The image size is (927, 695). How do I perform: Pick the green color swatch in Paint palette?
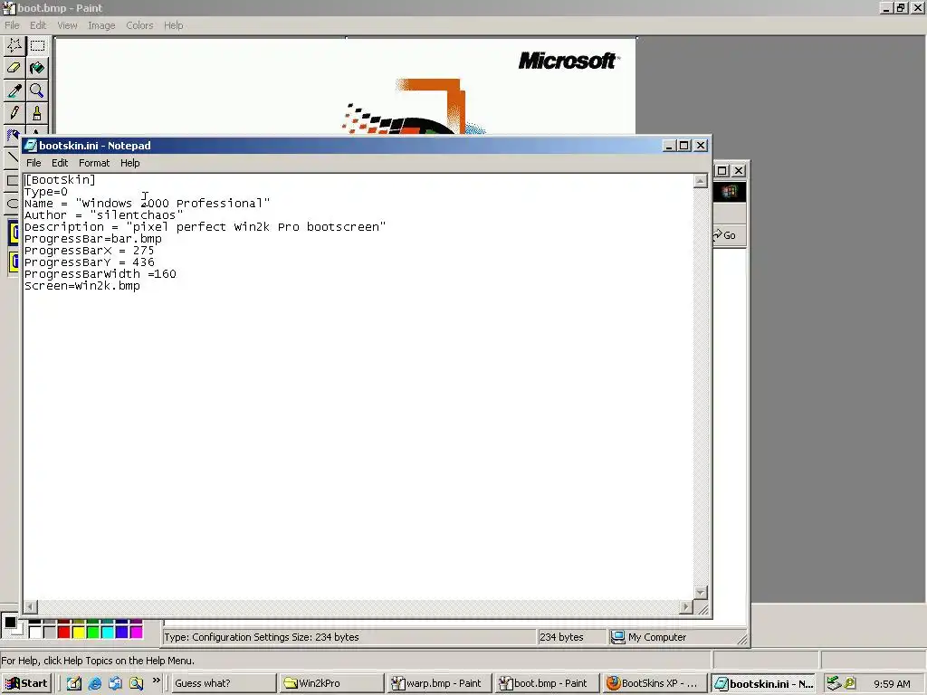(x=93, y=633)
